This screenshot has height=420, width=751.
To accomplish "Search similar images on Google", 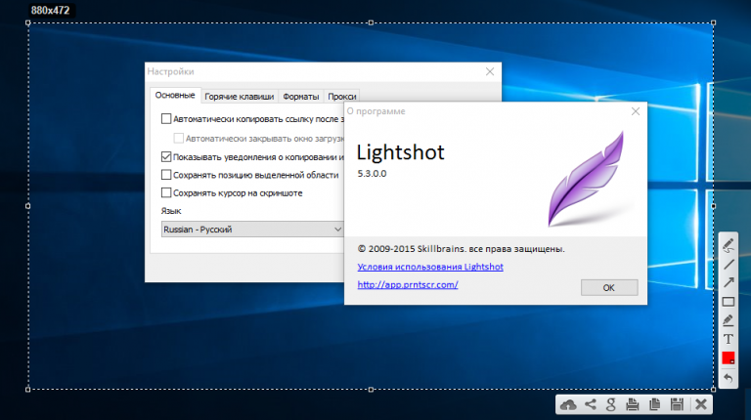I will [x=610, y=404].
